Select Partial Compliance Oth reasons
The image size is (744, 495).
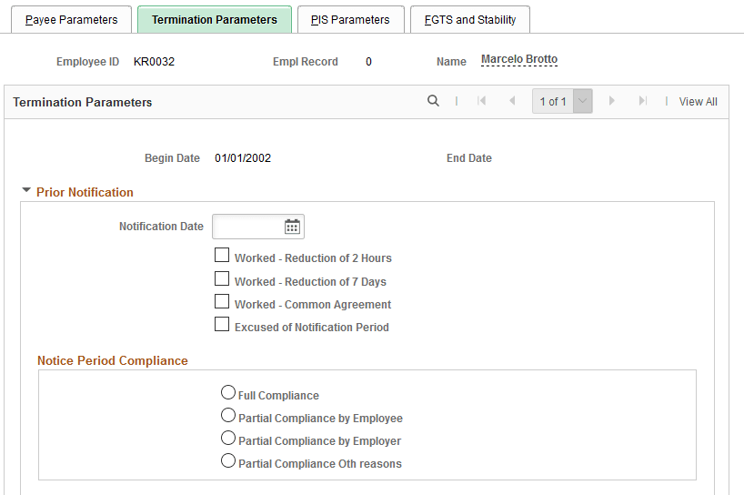click(x=228, y=460)
